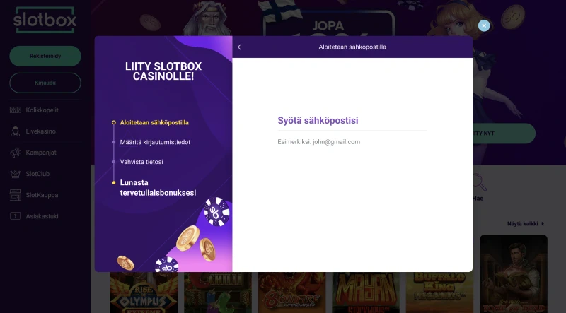Go back using the modal header arrow

pos(239,47)
